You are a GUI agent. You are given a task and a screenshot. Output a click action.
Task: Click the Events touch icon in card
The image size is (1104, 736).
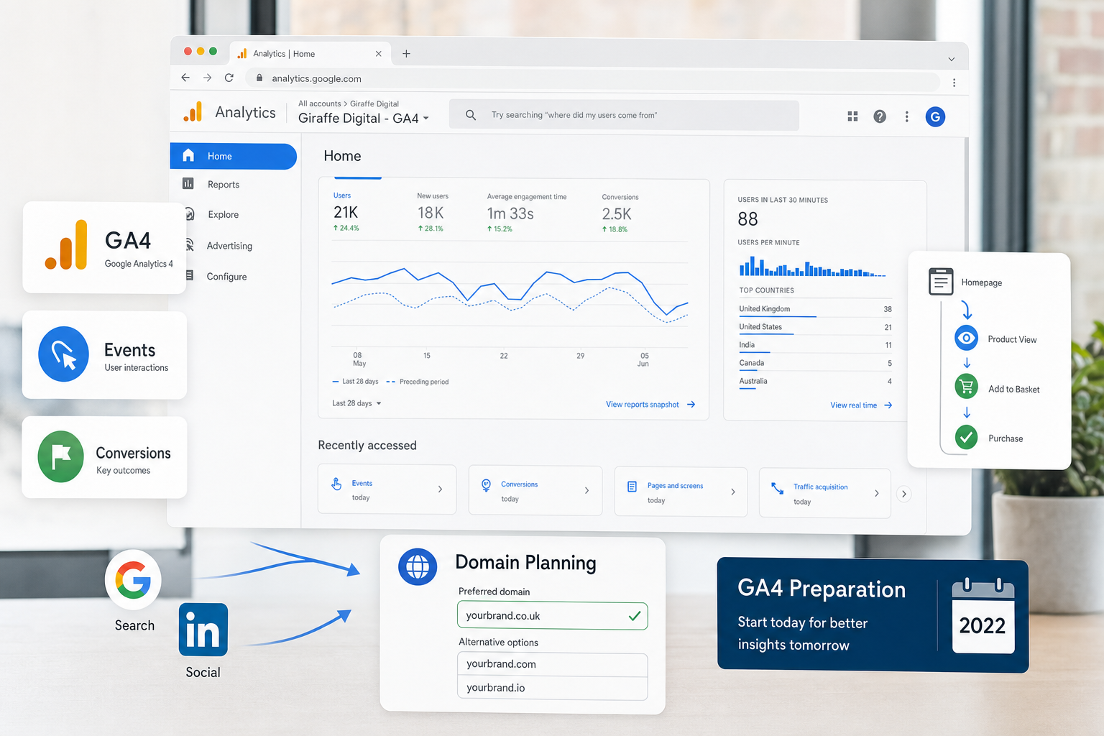coord(336,484)
